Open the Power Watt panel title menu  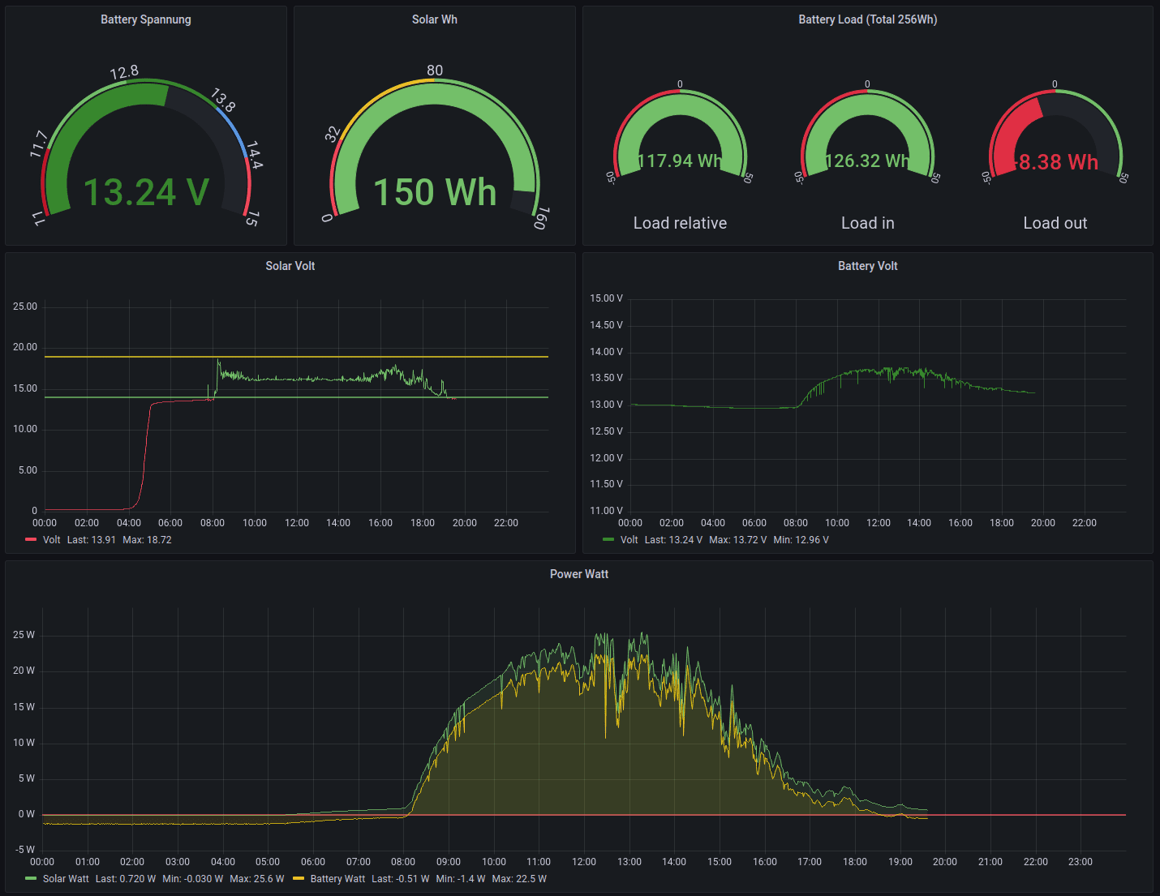pos(579,574)
